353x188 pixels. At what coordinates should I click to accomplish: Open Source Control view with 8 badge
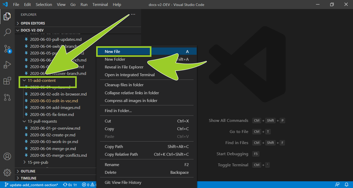pos(7,49)
